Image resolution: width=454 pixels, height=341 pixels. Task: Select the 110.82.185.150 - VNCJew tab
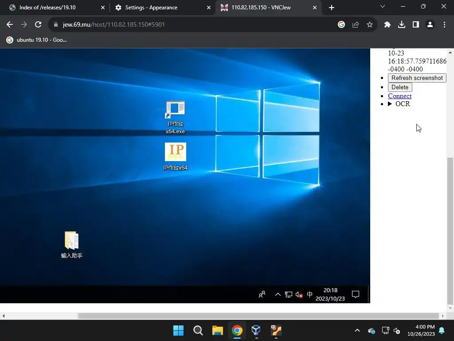[x=269, y=8]
